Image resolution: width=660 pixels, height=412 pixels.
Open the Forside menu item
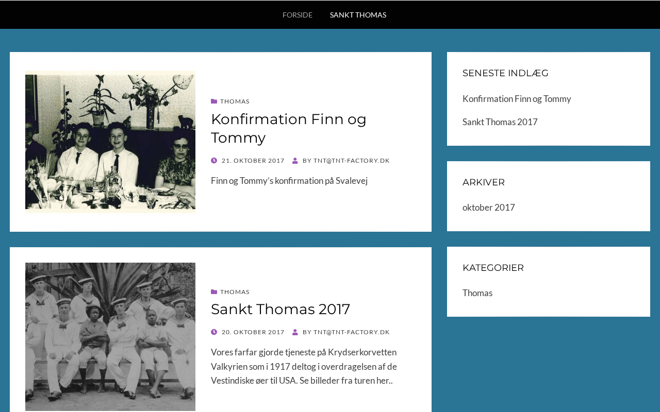(298, 15)
